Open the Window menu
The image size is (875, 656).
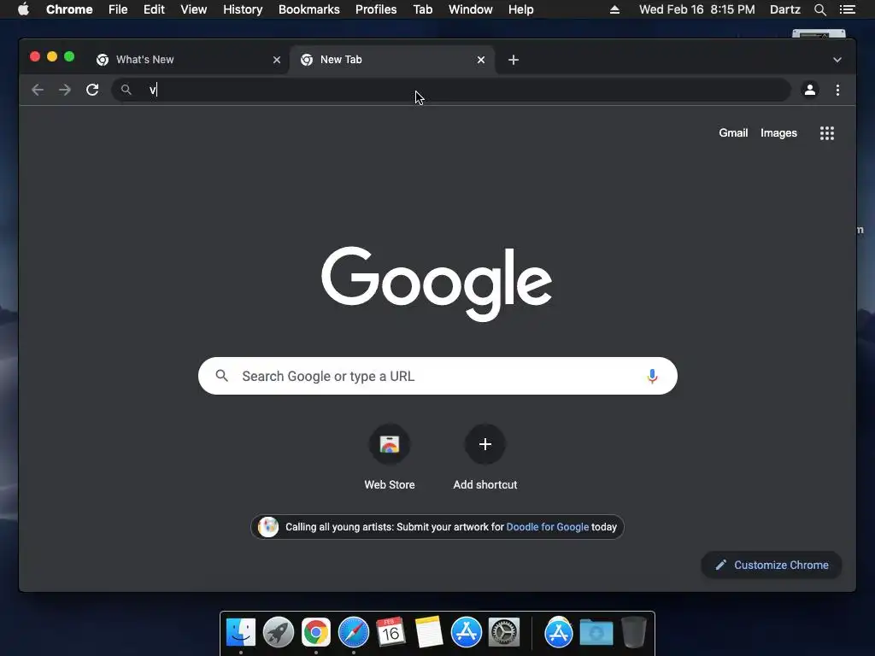471,9
